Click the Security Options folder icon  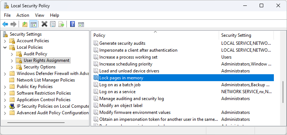(x=19, y=67)
